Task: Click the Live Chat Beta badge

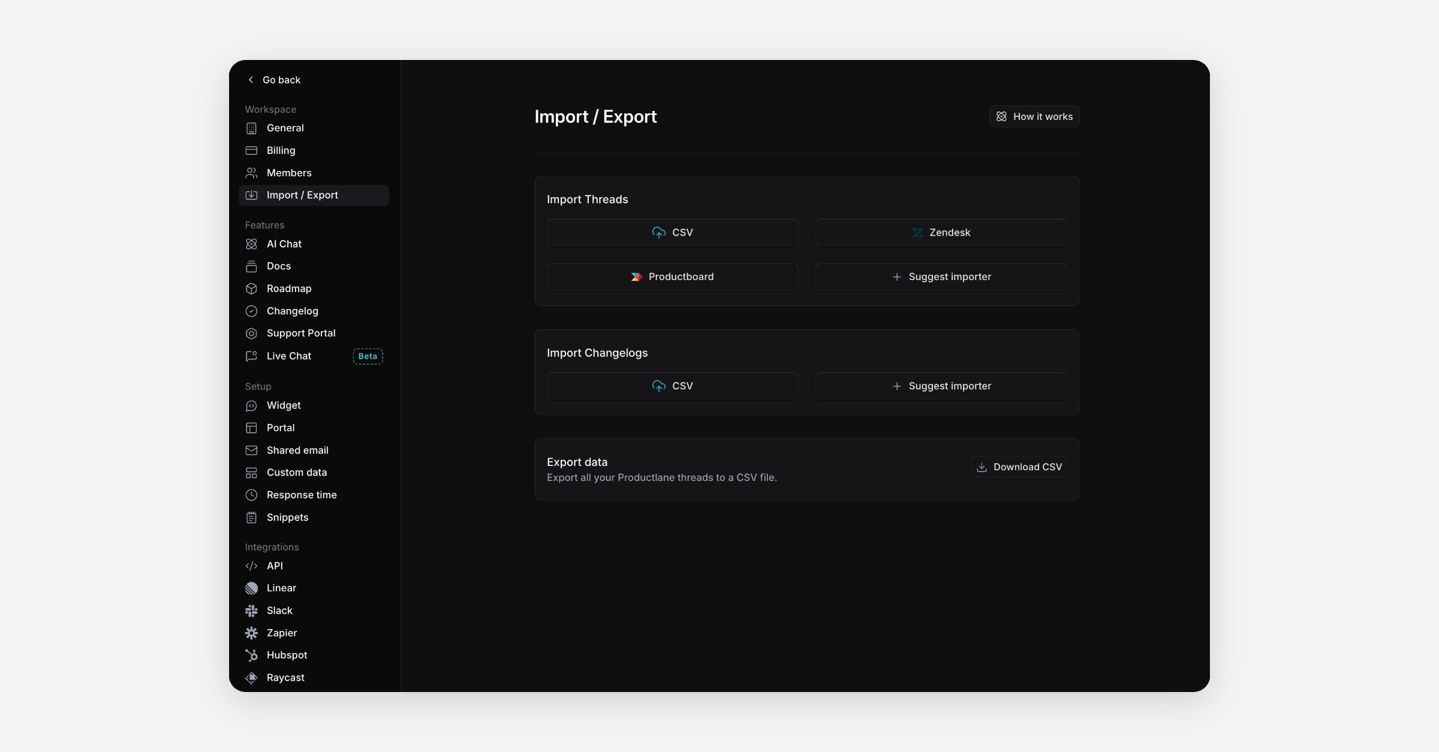Action: [368, 356]
